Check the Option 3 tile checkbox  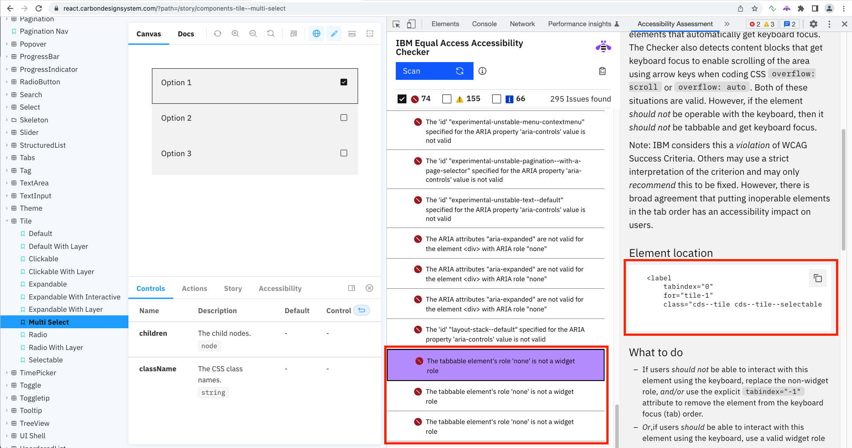click(x=343, y=153)
